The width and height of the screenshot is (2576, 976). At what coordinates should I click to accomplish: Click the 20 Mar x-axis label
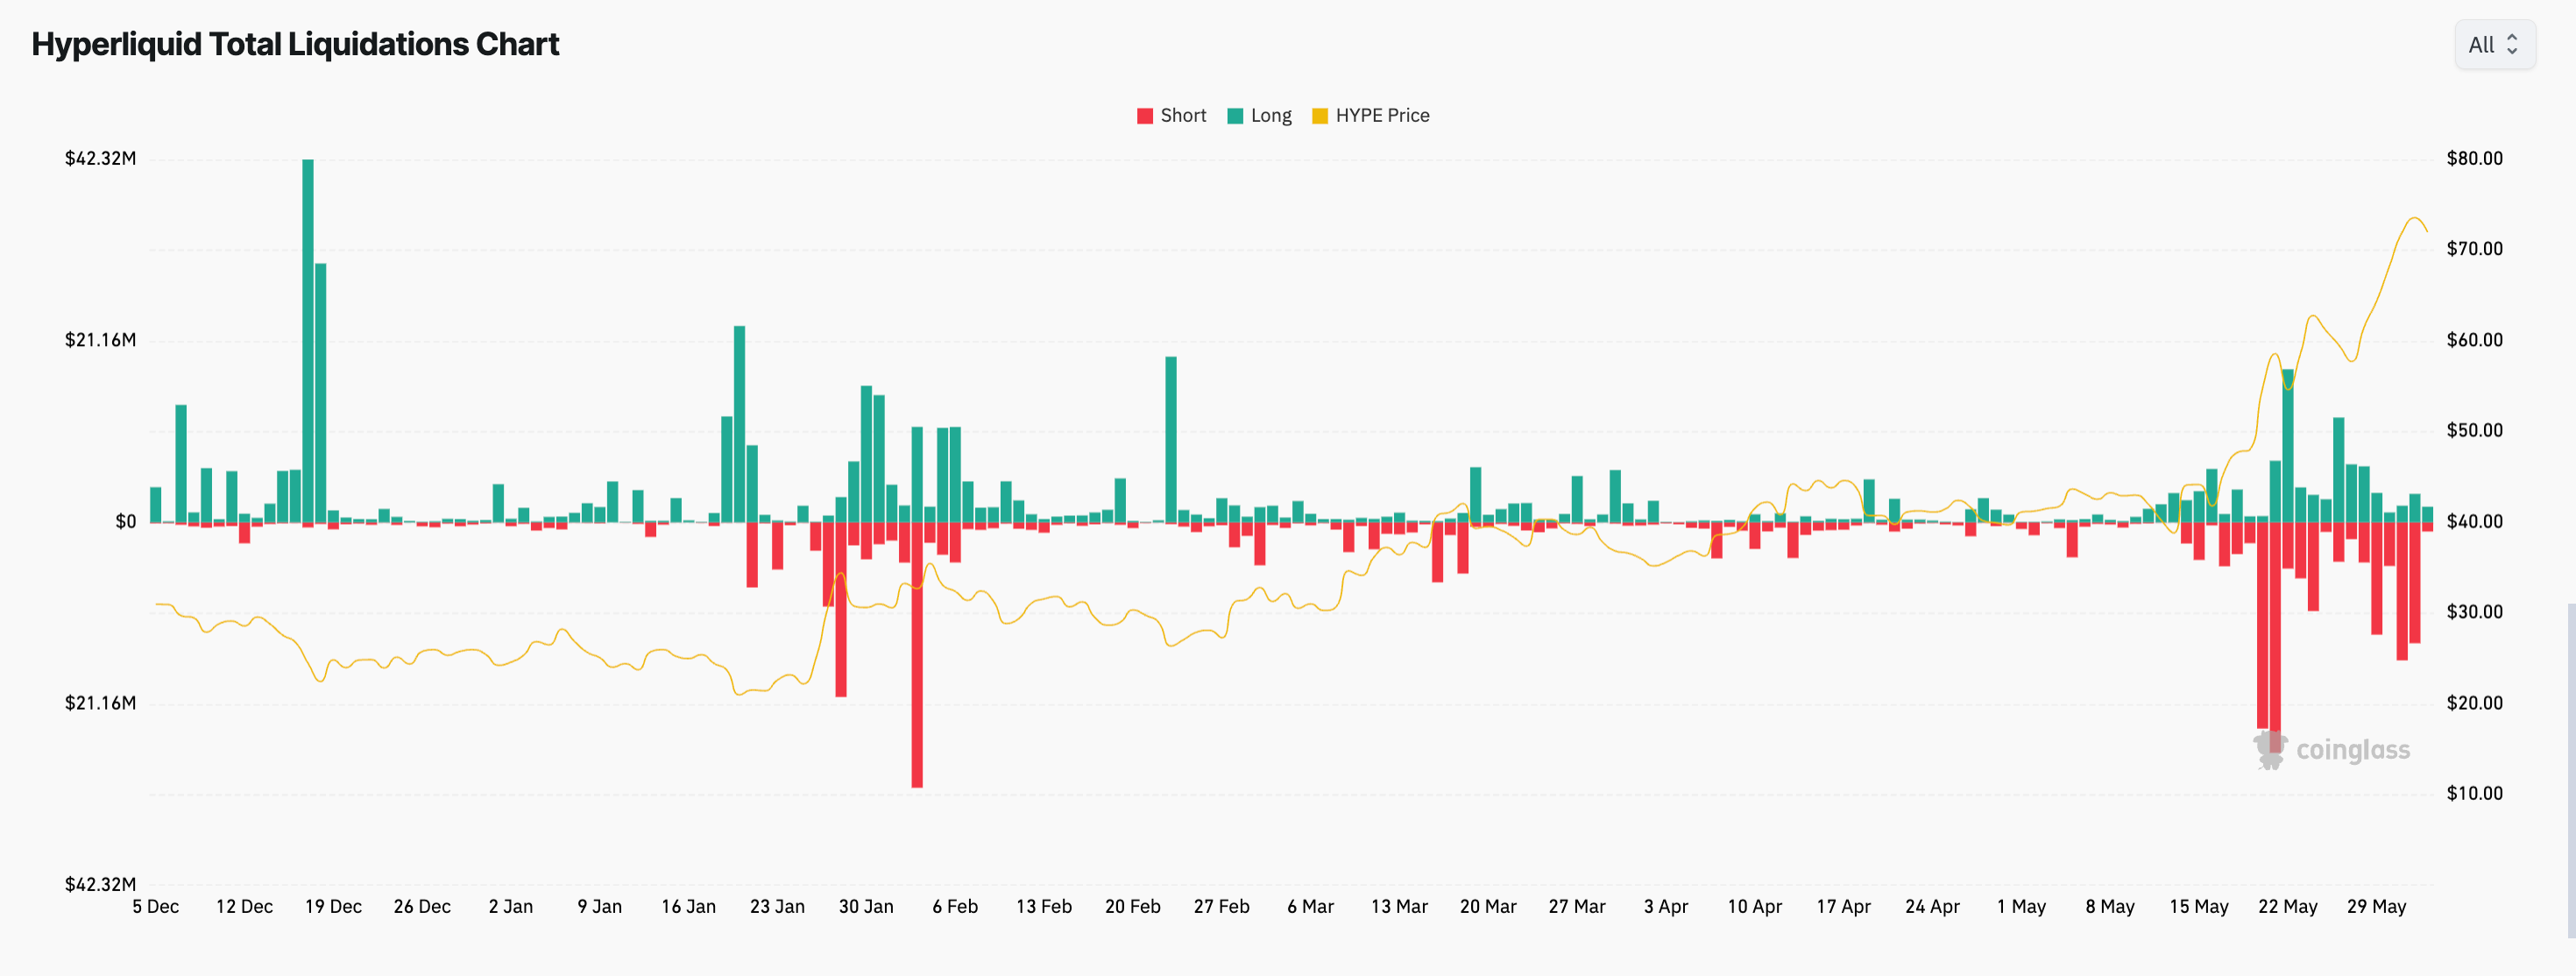point(1488,907)
